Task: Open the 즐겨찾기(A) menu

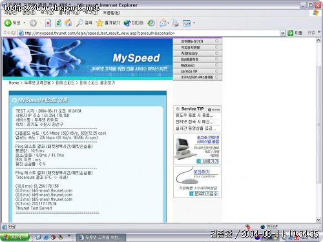Action: tap(69, 13)
